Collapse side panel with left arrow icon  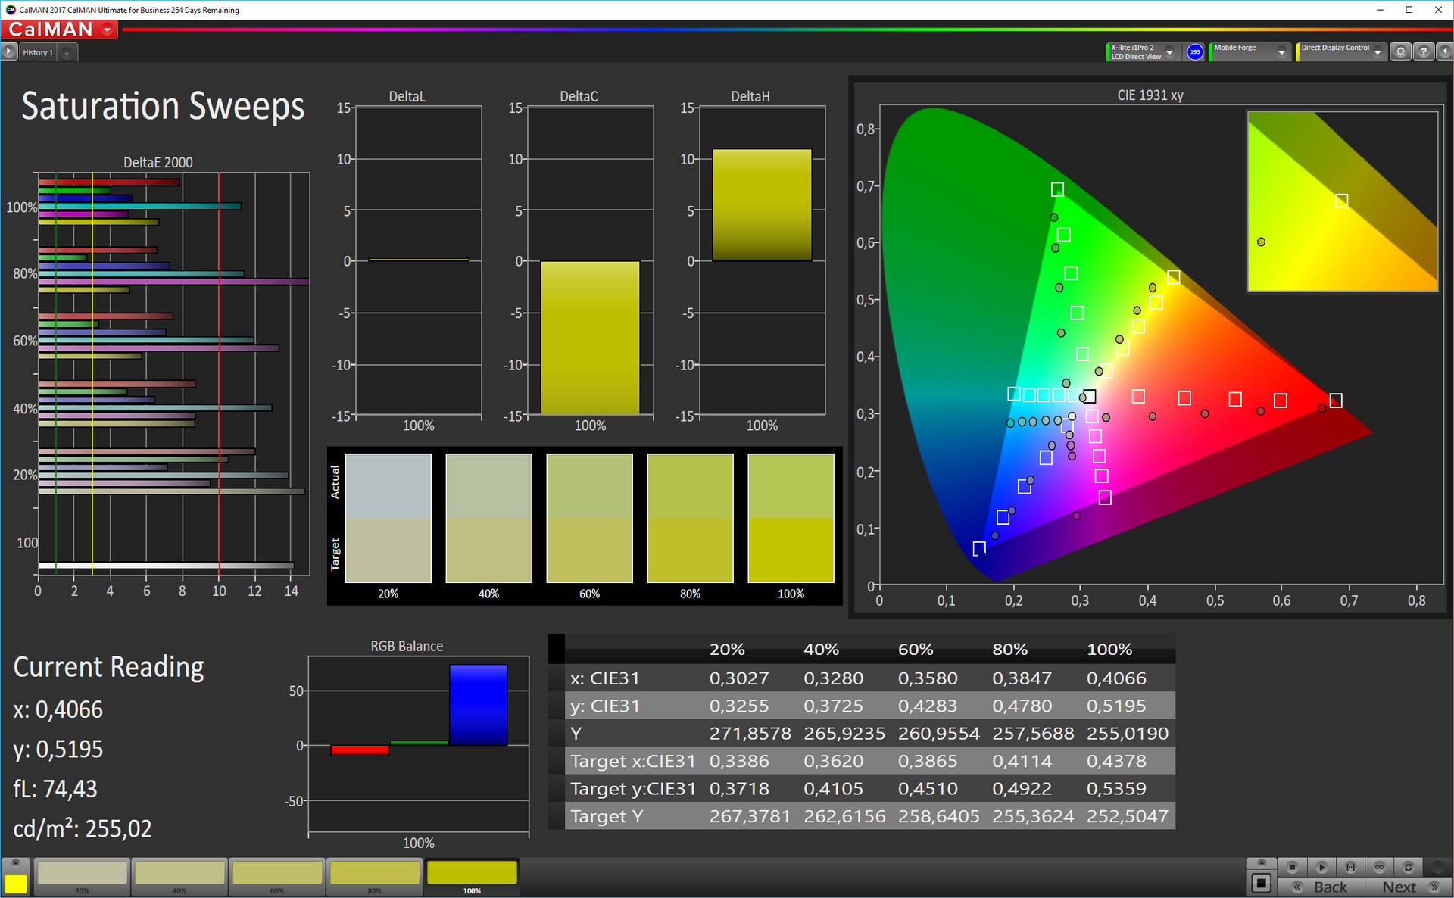point(1445,52)
